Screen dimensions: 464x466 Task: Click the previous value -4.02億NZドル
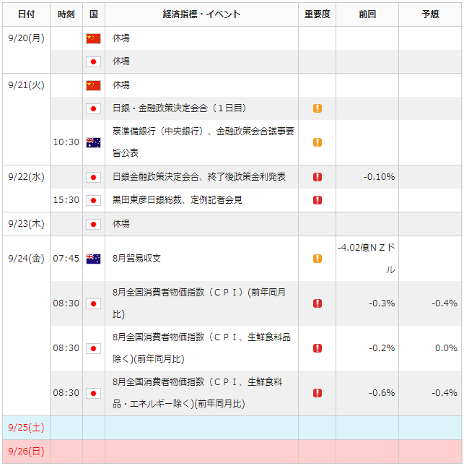point(367,259)
